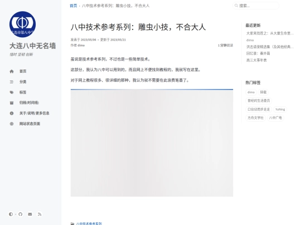301x225 pixels.
Task: Click the home icon beside 首页
Action: pyautogui.click(x=12, y=71)
